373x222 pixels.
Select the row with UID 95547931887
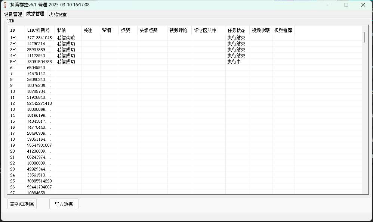click(40, 145)
